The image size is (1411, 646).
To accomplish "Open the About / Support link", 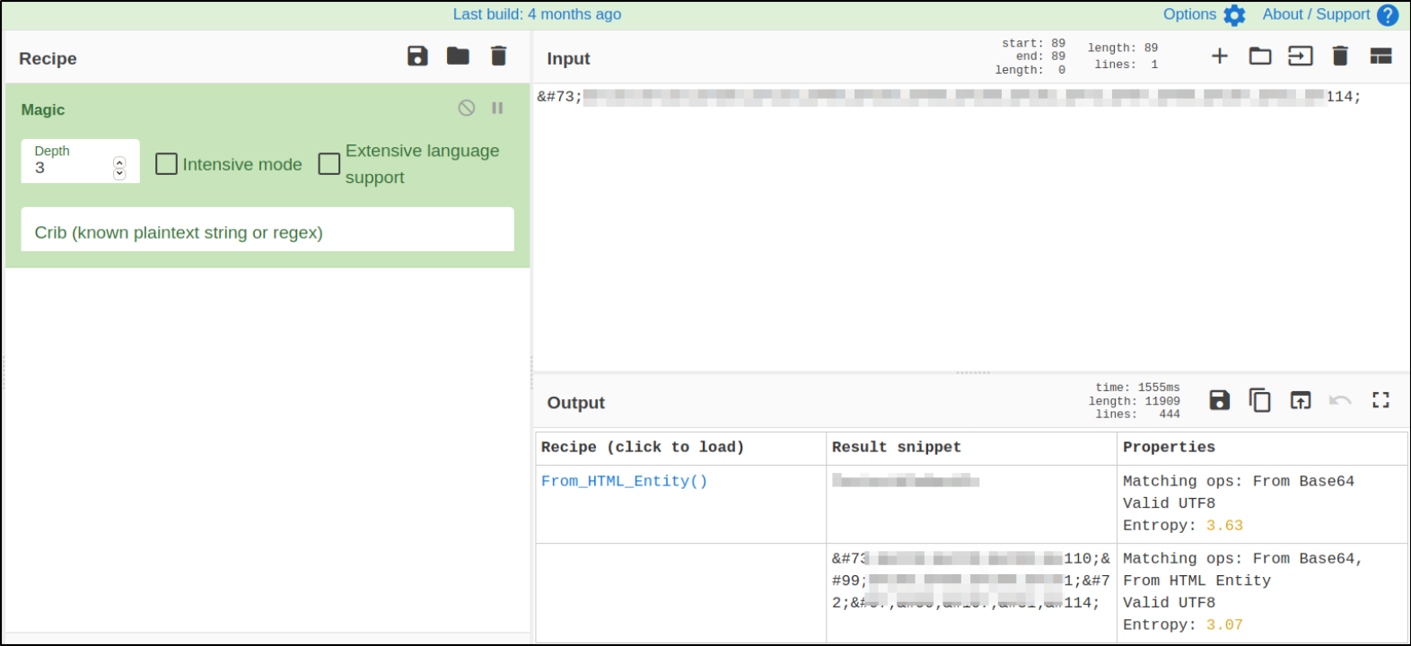I will [x=1316, y=14].
